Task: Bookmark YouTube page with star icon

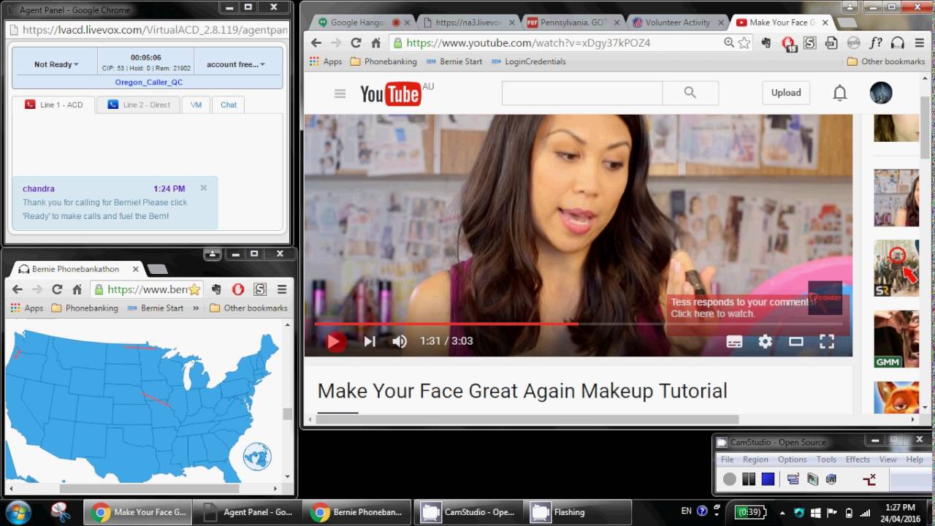Action: [744, 43]
